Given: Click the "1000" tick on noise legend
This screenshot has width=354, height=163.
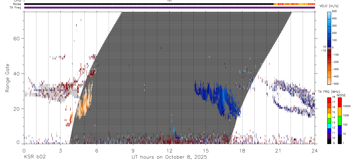Looking at the screenshot, I should click(x=345, y=116).
